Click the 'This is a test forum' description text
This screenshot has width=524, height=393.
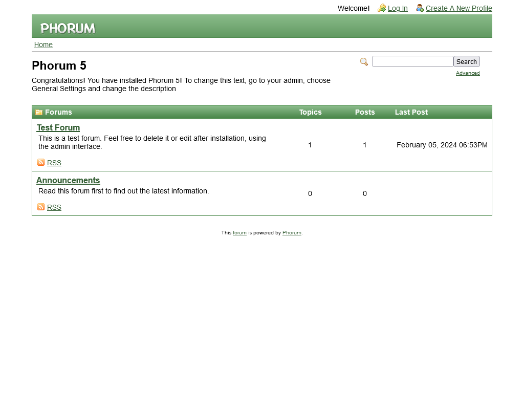(152, 142)
